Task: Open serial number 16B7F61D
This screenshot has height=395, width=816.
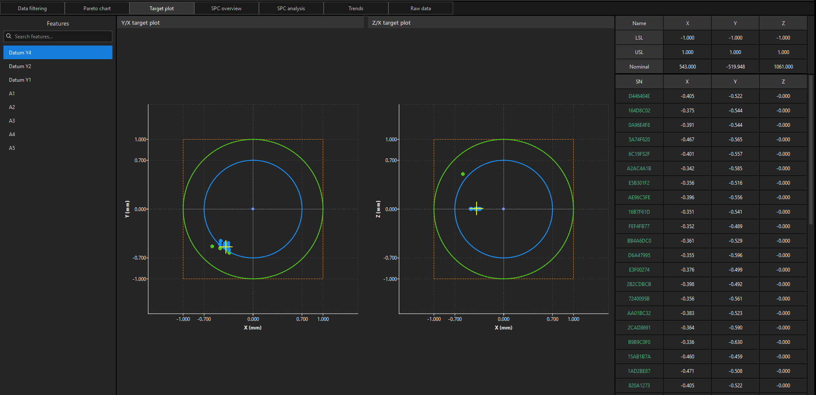Action: pyautogui.click(x=639, y=212)
